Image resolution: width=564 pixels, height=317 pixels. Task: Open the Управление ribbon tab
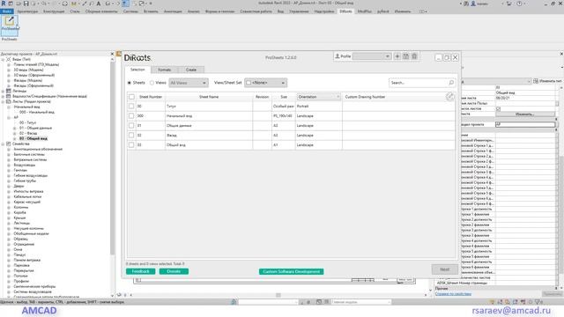(x=299, y=11)
